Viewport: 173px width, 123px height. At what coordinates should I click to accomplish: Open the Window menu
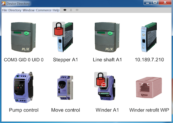pos(28,10)
